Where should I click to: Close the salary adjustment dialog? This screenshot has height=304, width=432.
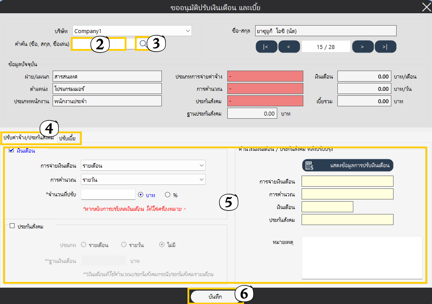pyautogui.click(x=425, y=7)
